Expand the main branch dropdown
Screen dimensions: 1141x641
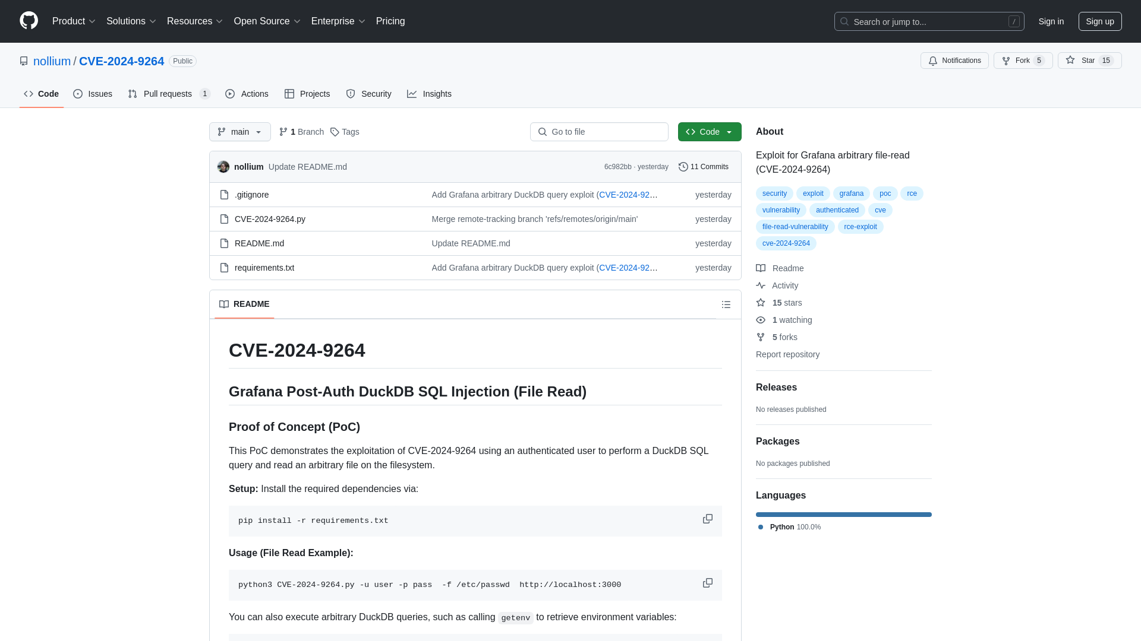240,132
